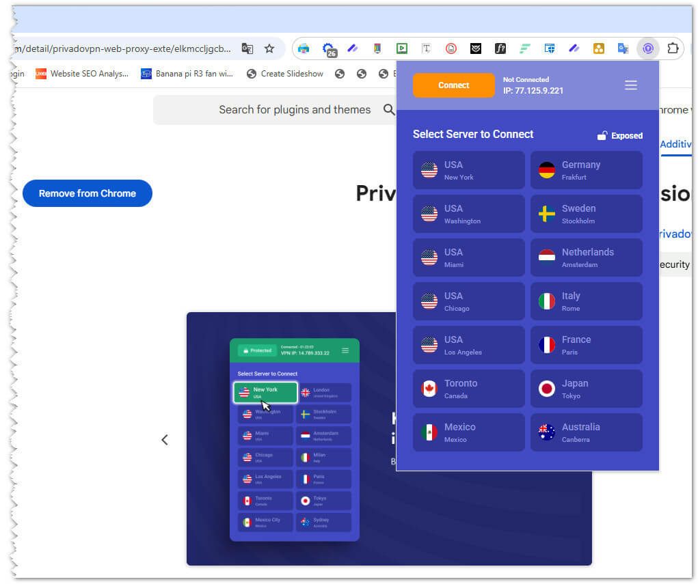This screenshot has width=698, height=584.
Task: Click Remove from Chrome button
Action: click(88, 193)
